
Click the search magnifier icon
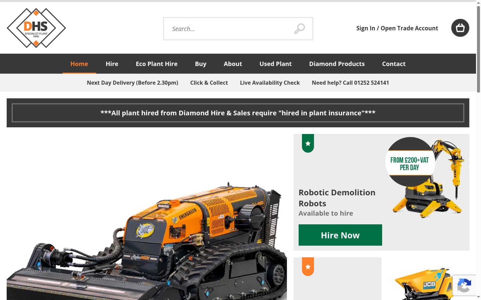point(300,29)
